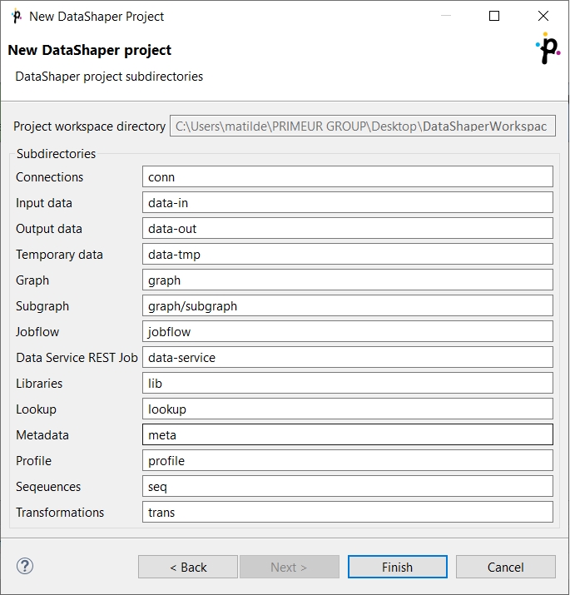Select the Profile subdirectory field
The width and height of the screenshot is (570, 595).
pos(348,461)
